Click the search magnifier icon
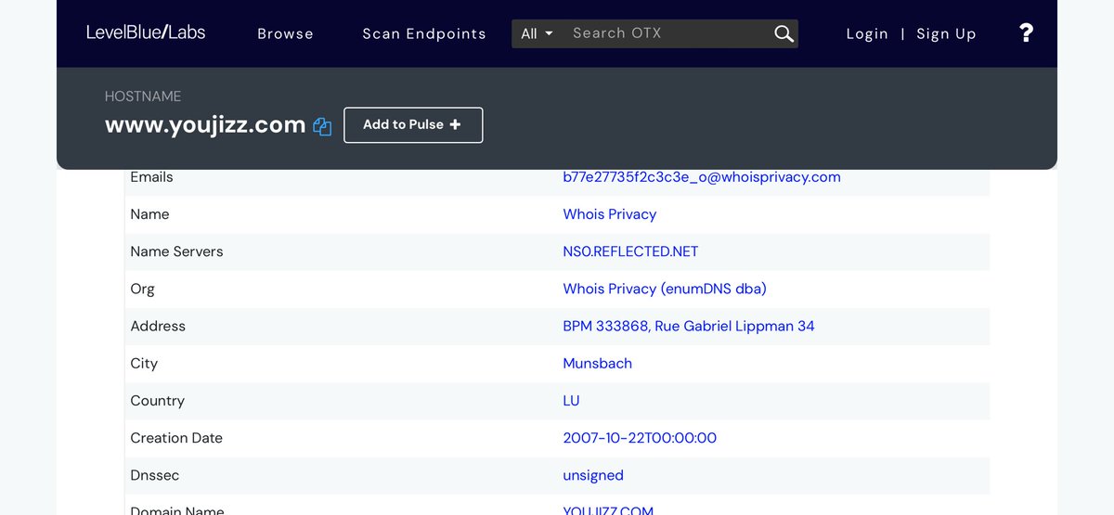Image resolution: width=1114 pixels, height=515 pixels. [784, 34]
